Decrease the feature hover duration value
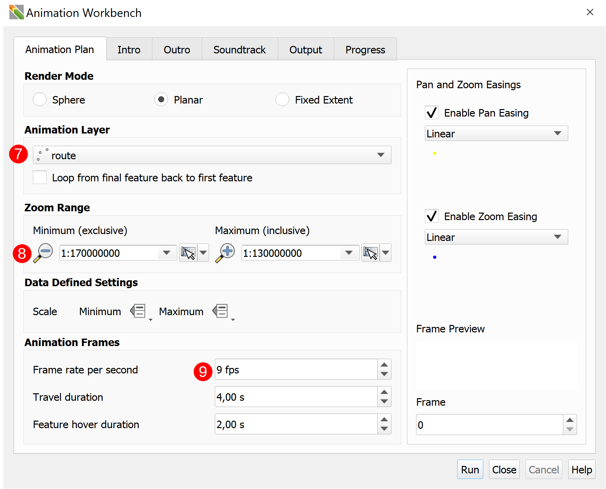The height and width of the screenshot is (489, 606). (384, 429)
